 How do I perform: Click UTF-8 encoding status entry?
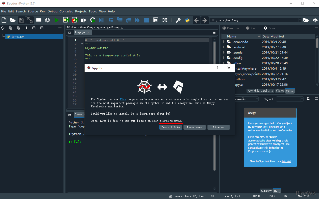[256, 196]
